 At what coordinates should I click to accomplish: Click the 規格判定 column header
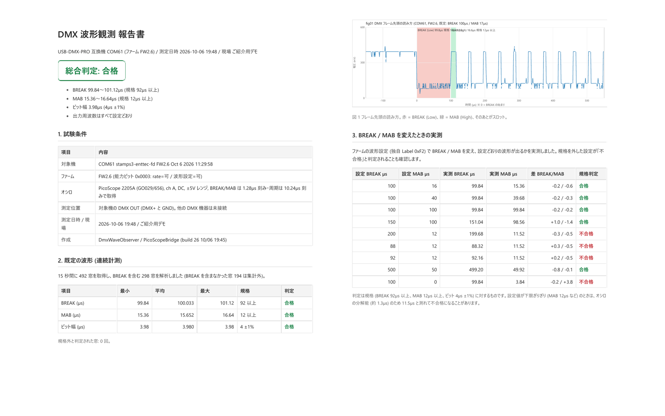click(591, 174)
